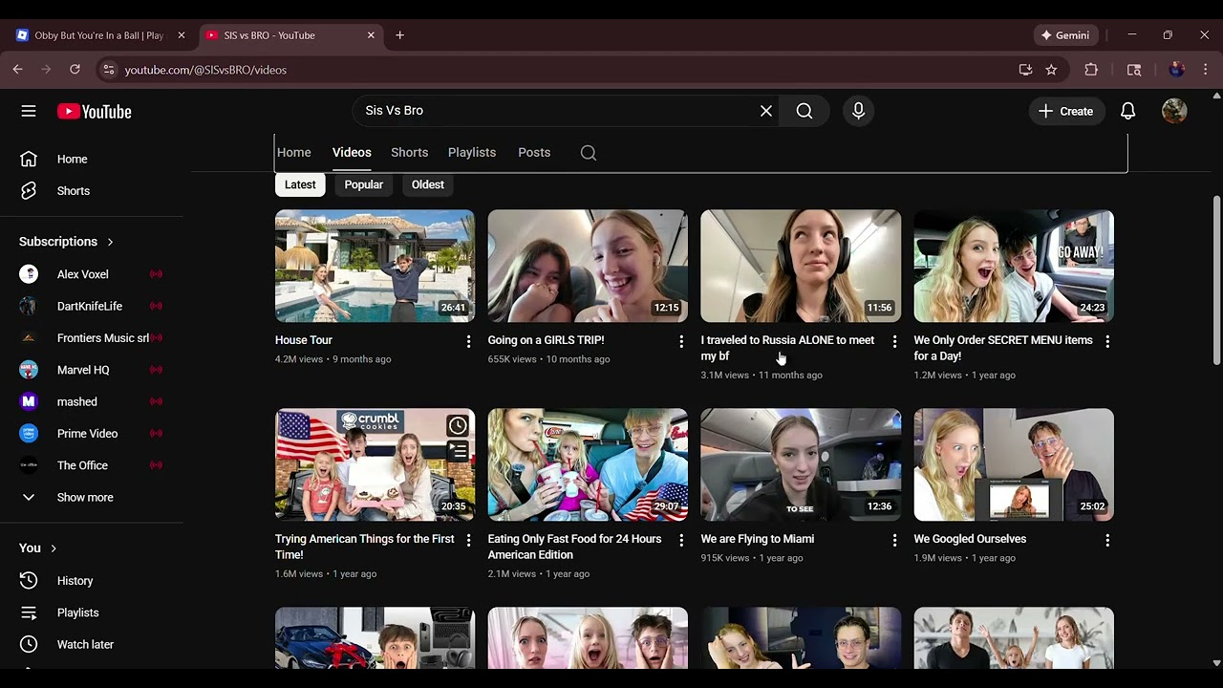Open the We Googled Ourselves thumbnail
Screen dimensions: 1223x688
[1014, 464]
